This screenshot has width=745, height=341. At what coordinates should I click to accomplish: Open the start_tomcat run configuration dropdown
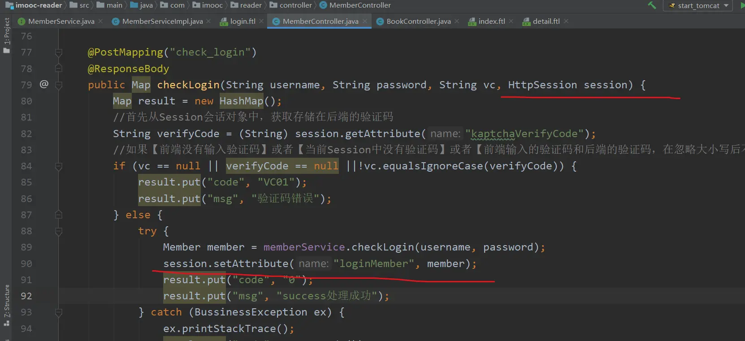click(726, 6)
